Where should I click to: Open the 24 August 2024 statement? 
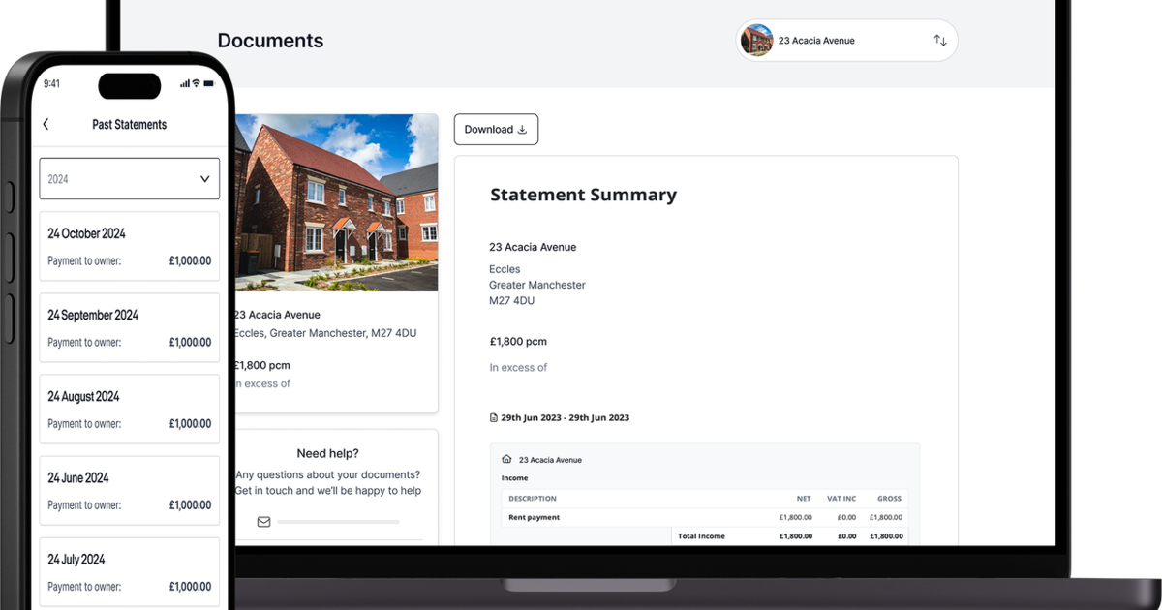click(130, 410)
